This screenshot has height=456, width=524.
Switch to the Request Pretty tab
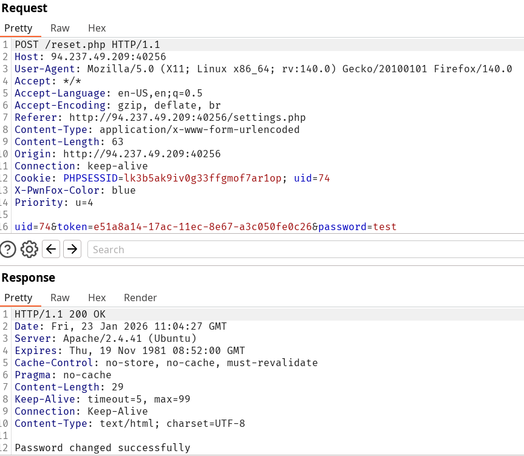tap(18, 28)
